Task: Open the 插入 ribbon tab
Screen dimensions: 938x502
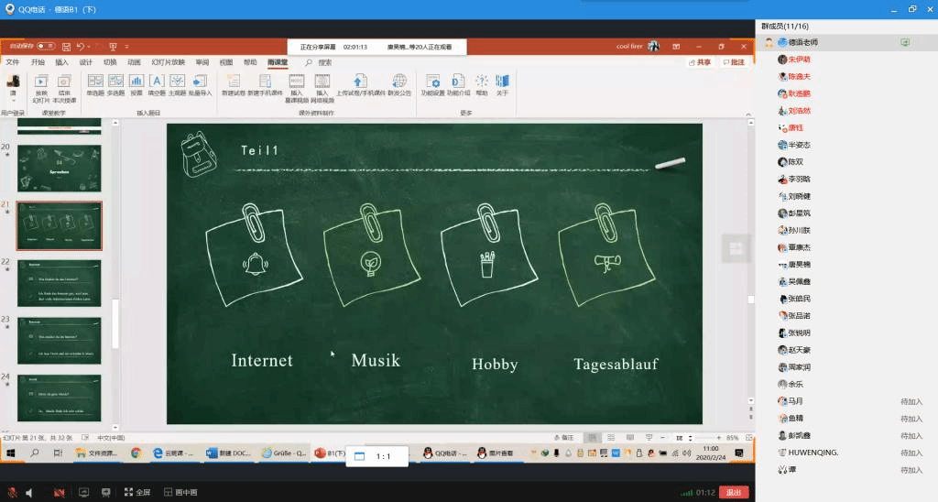Action: (61, 62)
